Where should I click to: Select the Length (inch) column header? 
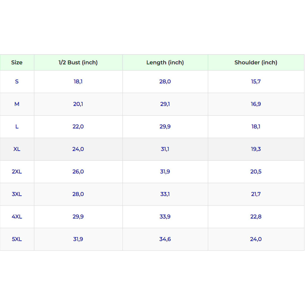(x=165, y=63)
